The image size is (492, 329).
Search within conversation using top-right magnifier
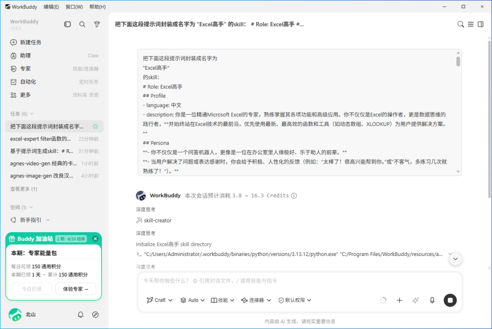coord(460,24)
